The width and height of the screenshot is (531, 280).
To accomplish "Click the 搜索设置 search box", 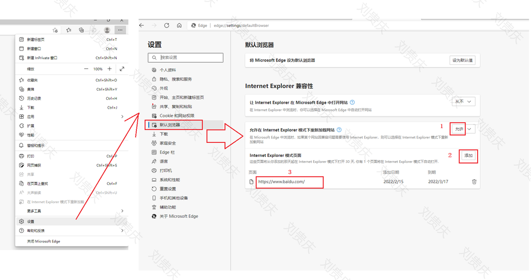I will point(186,58).
